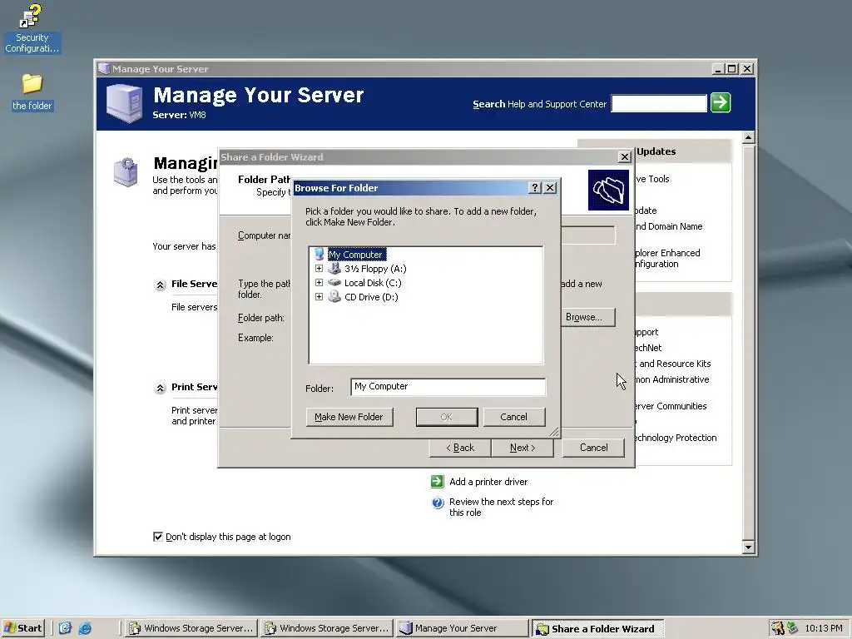
Task: Open Add a printer driver link
Action: coord(488,482)
